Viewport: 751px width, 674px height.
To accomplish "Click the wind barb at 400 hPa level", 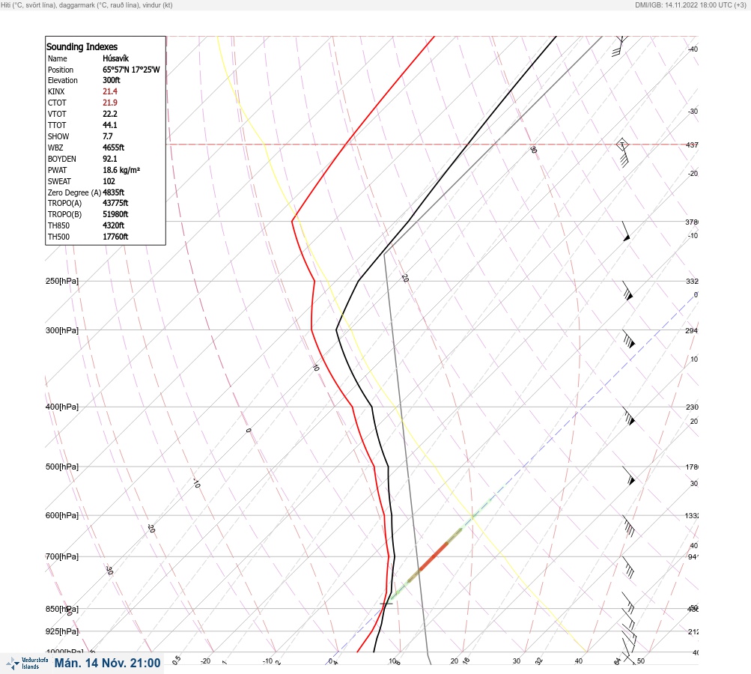I will click(629, 416).
